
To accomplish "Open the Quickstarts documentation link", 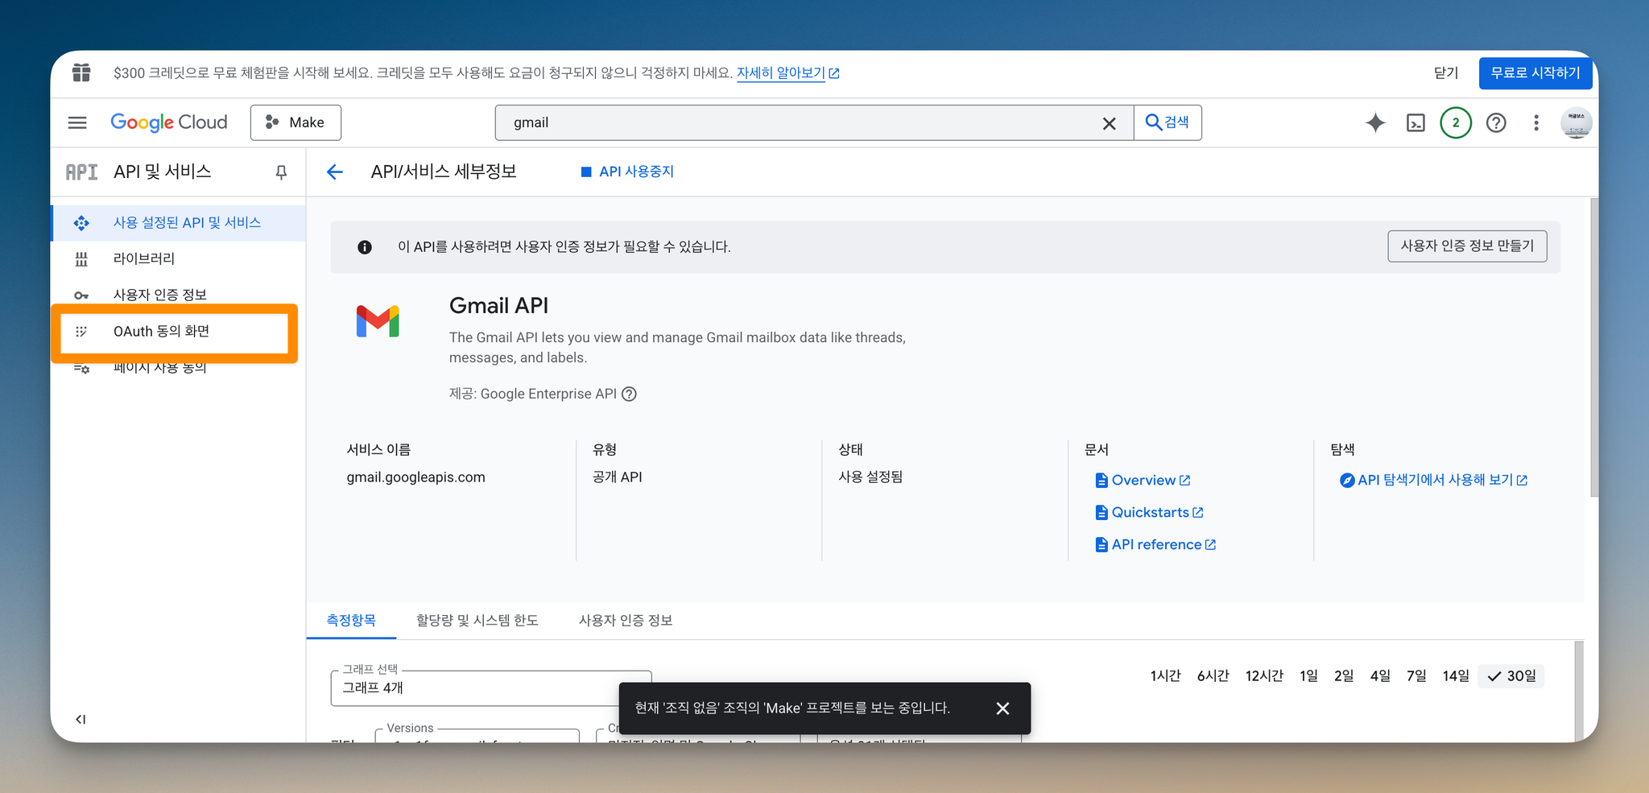I will click(x=1150, y=512).
